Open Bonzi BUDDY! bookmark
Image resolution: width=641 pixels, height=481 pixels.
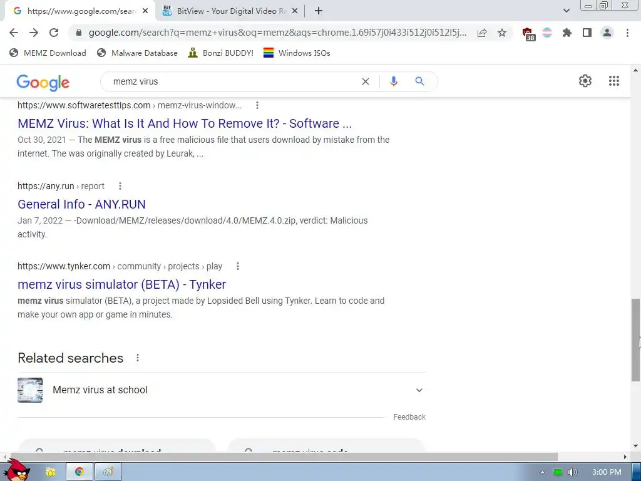[221, 53]
